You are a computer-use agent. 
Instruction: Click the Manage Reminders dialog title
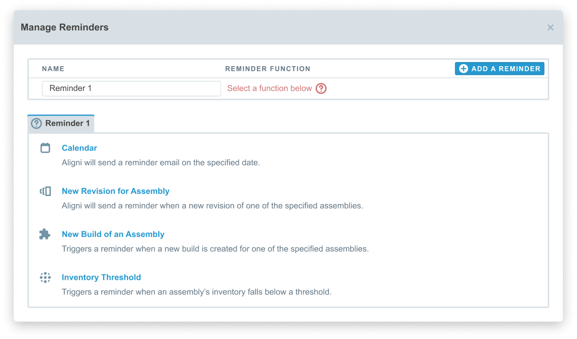(x=65, y=27)
